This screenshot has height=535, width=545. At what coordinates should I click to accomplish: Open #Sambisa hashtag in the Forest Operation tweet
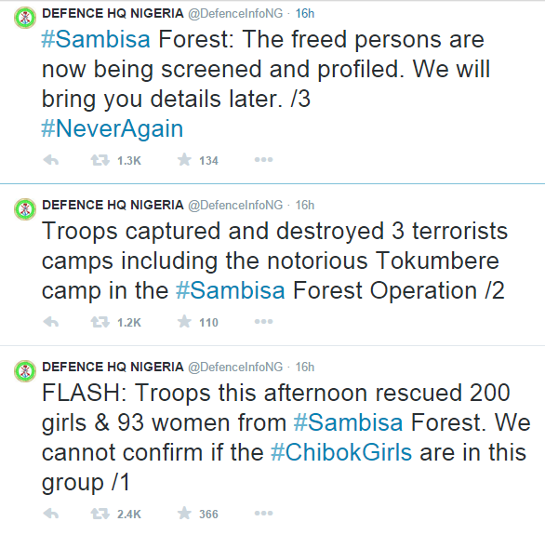tap(231, 290)
